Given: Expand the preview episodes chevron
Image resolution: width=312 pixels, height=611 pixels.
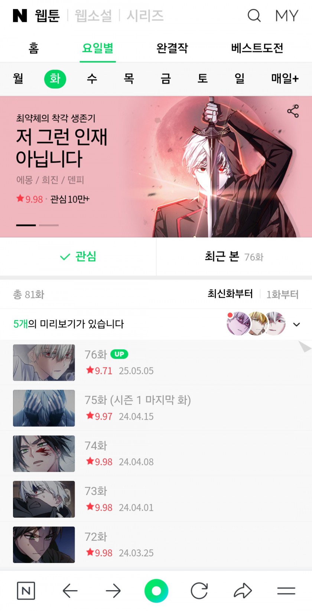Looking at the screenshot, I should (x=296, y=324).
